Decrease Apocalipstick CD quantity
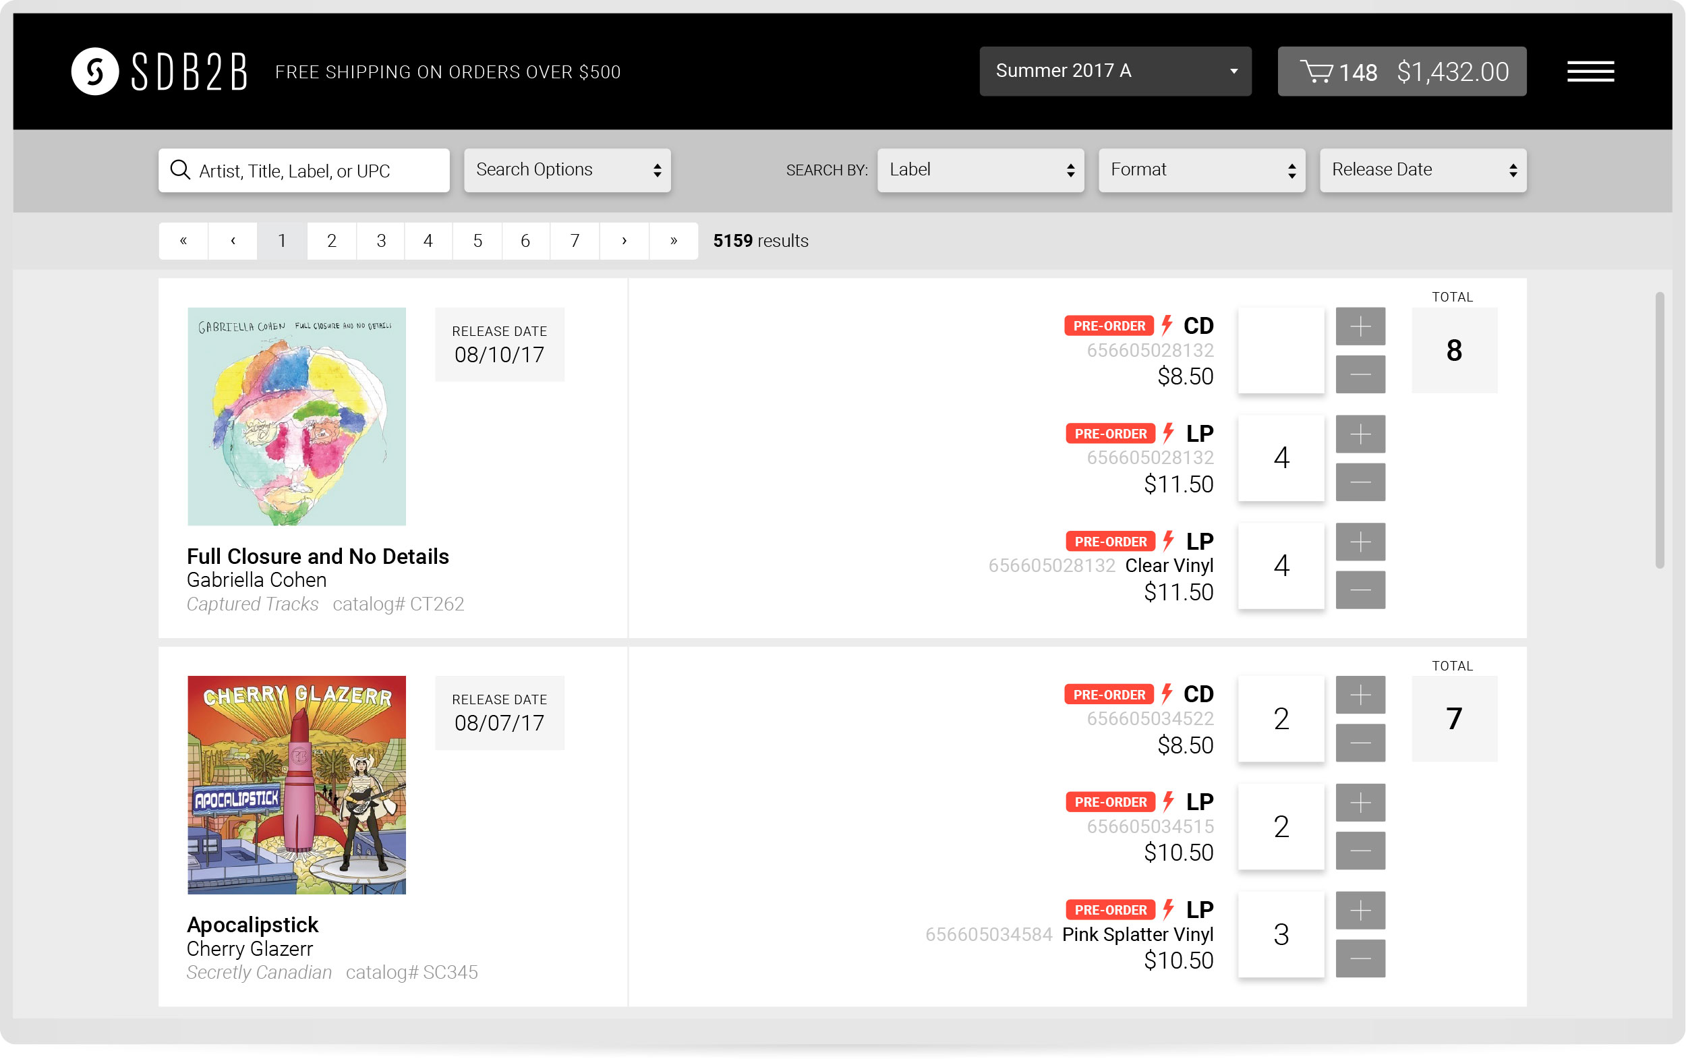Screen dimensions: 1686x1059 (1360, 743)
